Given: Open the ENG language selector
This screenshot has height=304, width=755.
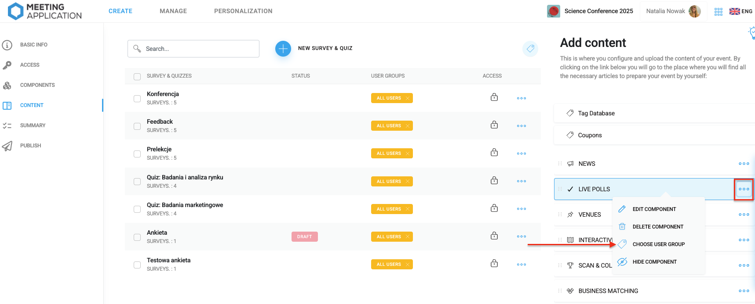Looking at the screenshot, I should [741, 11].
